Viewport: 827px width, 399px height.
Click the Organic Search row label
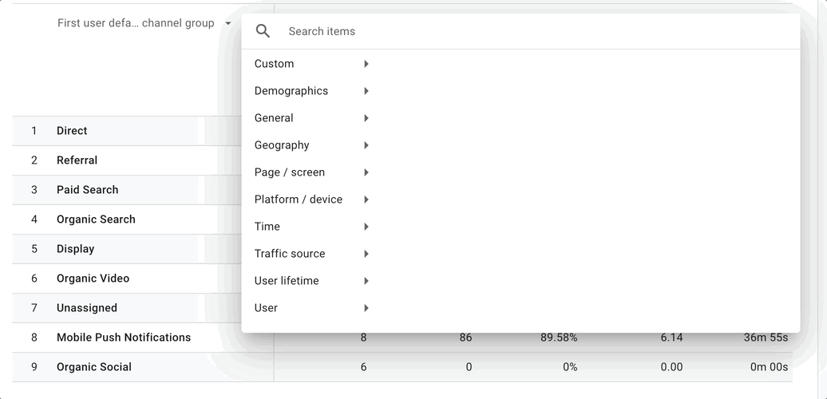tap(96, 219)
